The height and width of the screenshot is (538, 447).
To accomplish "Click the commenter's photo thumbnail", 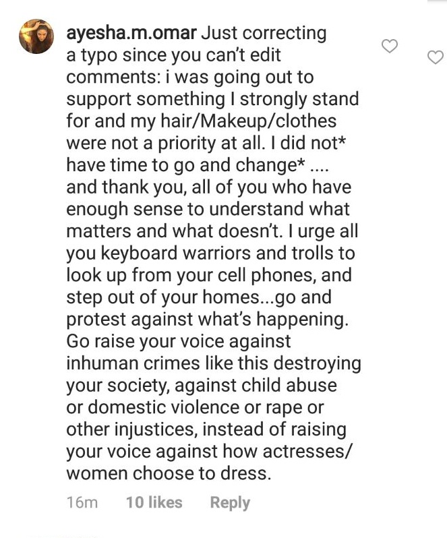I will [36, 36].
